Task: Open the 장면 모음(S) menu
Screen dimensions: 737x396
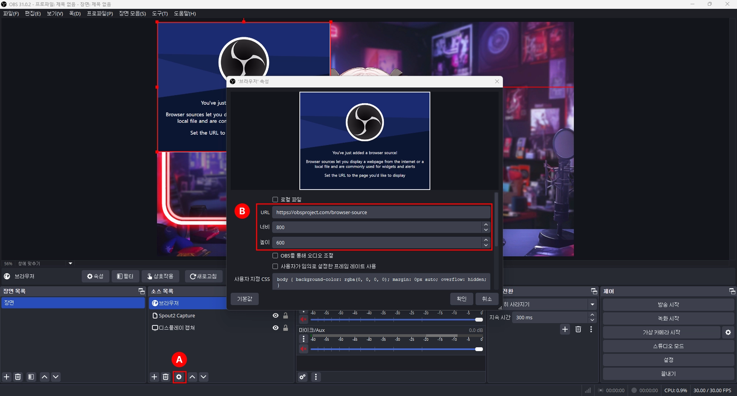Action: click(132, 13)
